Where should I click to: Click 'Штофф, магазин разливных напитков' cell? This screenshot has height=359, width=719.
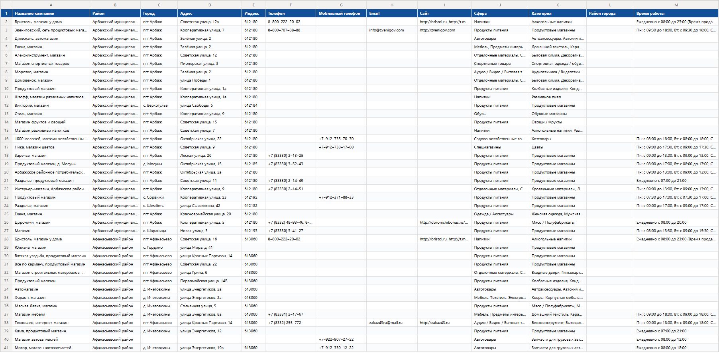[51, 97]
